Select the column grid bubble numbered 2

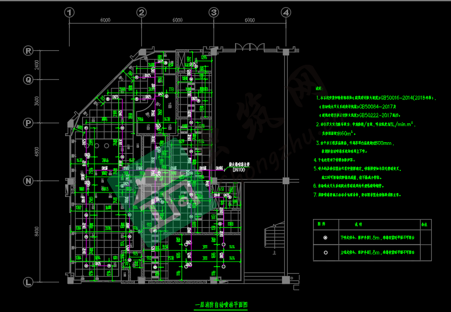pos(141,12)
